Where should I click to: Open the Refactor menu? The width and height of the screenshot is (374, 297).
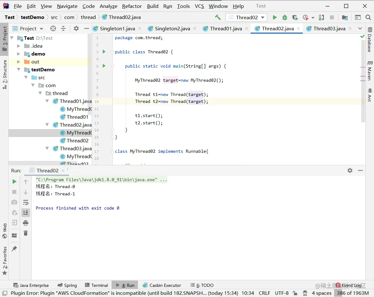[132, 6]
